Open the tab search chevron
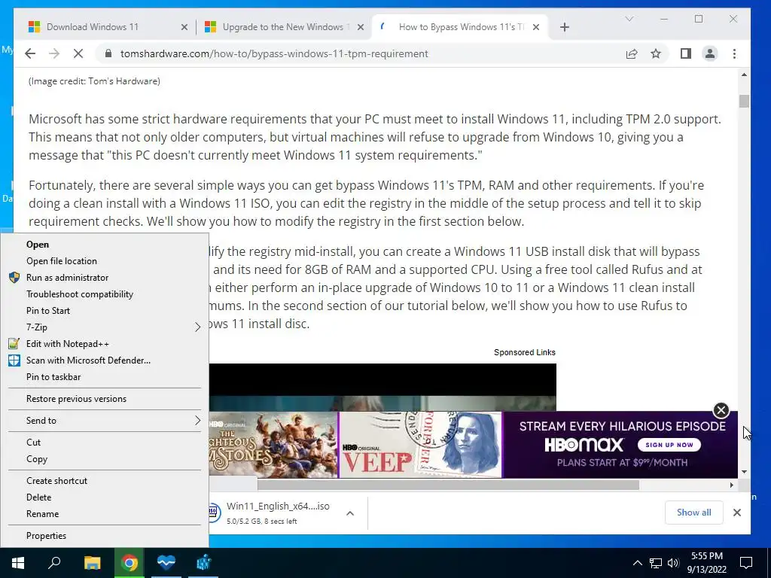771x578 pixels. [x=629, y=19]
